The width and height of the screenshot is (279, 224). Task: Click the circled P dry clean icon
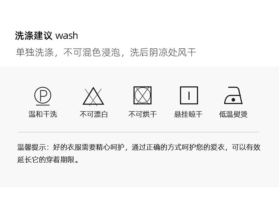click(43, 96)
